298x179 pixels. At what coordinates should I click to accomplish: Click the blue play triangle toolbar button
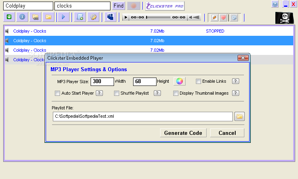click(x=64, y=17)
